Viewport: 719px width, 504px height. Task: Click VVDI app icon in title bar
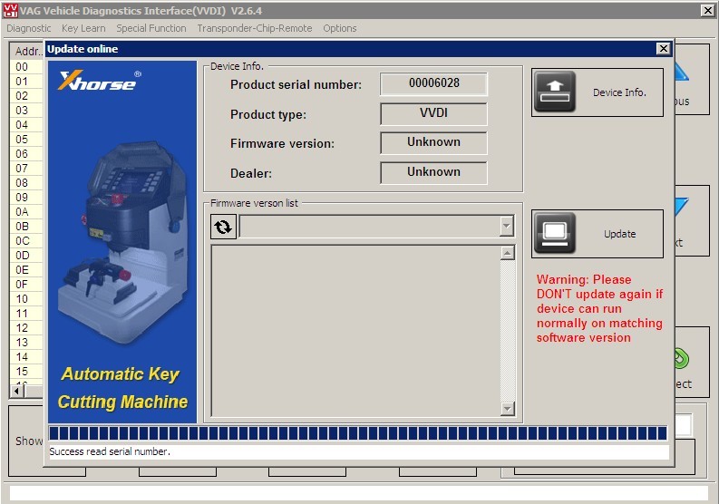pyautogui.click(x=10, y=11)
